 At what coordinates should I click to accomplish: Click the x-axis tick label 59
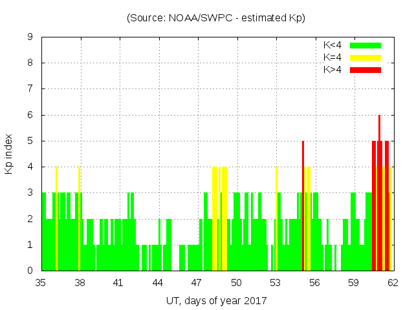coord(353,283)
